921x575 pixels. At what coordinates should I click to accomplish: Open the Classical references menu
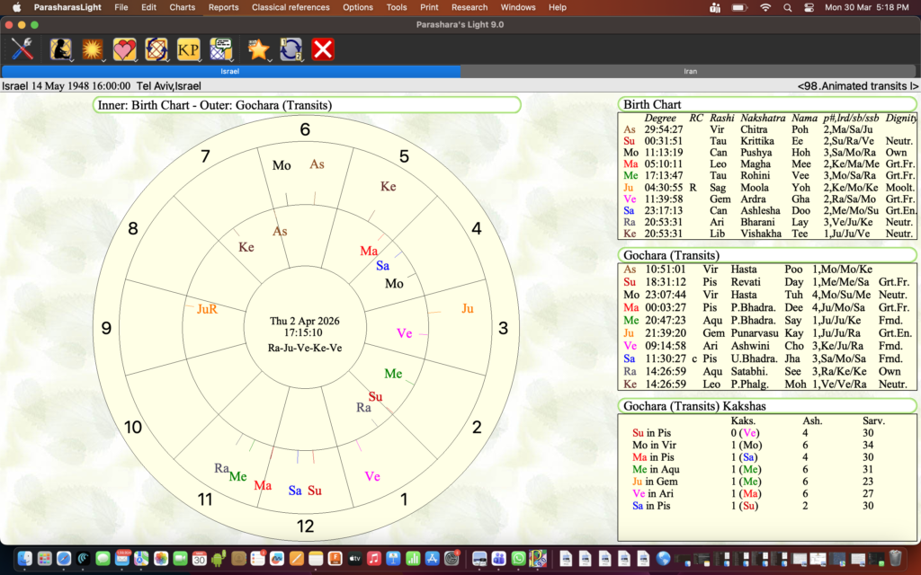(x=291, y=7)
